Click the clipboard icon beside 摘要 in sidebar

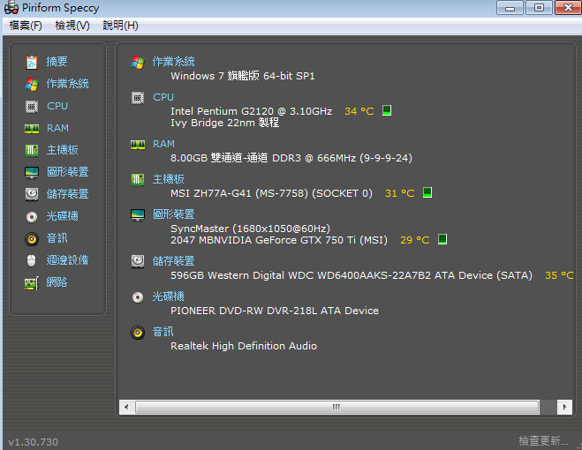click(32, 62)
